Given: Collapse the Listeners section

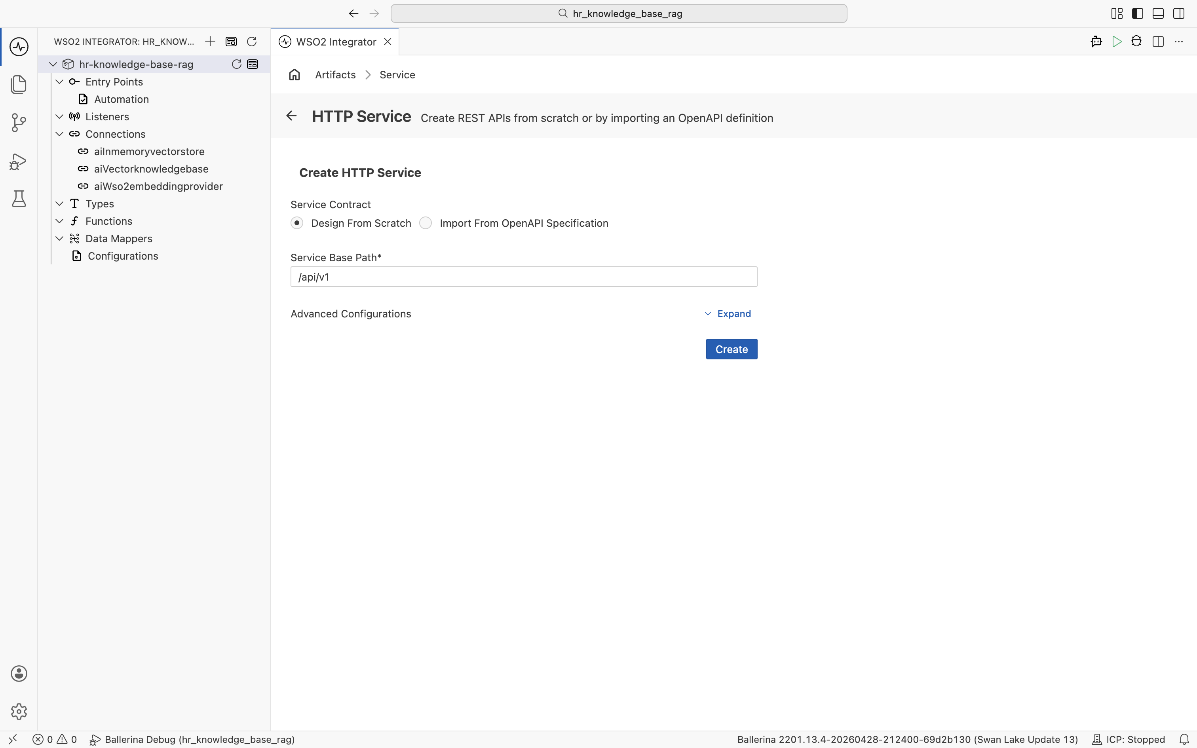Looking at the screenshot, I should pos(59,117).
